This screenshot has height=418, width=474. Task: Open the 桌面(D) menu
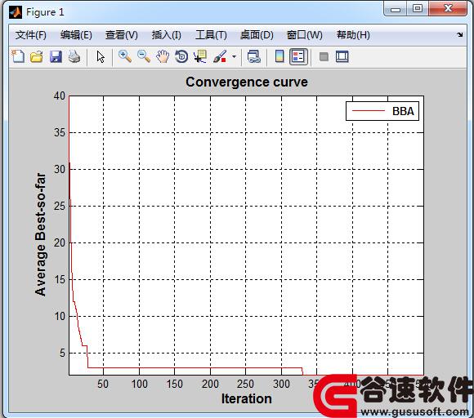click(257, 35)
